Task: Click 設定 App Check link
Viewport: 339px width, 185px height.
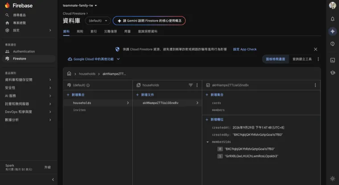Action: (245, 49)
